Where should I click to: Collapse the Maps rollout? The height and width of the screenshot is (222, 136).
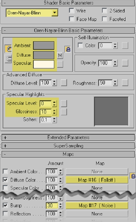pos(68,154)
